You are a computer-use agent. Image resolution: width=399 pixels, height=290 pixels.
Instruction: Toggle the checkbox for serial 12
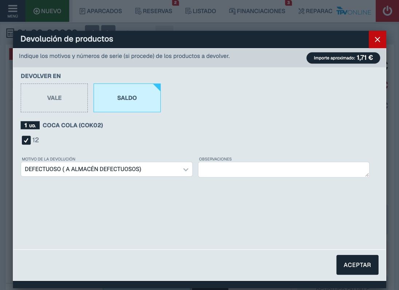(x=26, y=140)
